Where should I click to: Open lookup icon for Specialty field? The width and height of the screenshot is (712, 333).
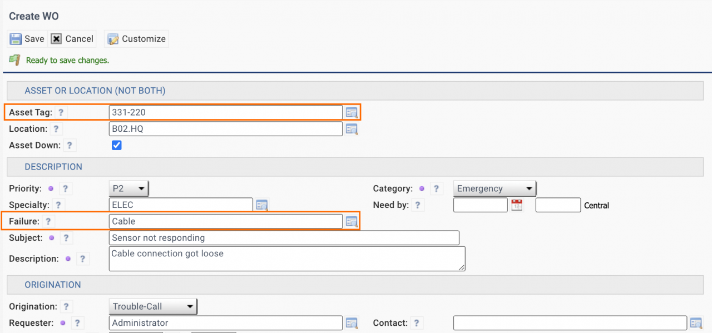click(262, 205)
